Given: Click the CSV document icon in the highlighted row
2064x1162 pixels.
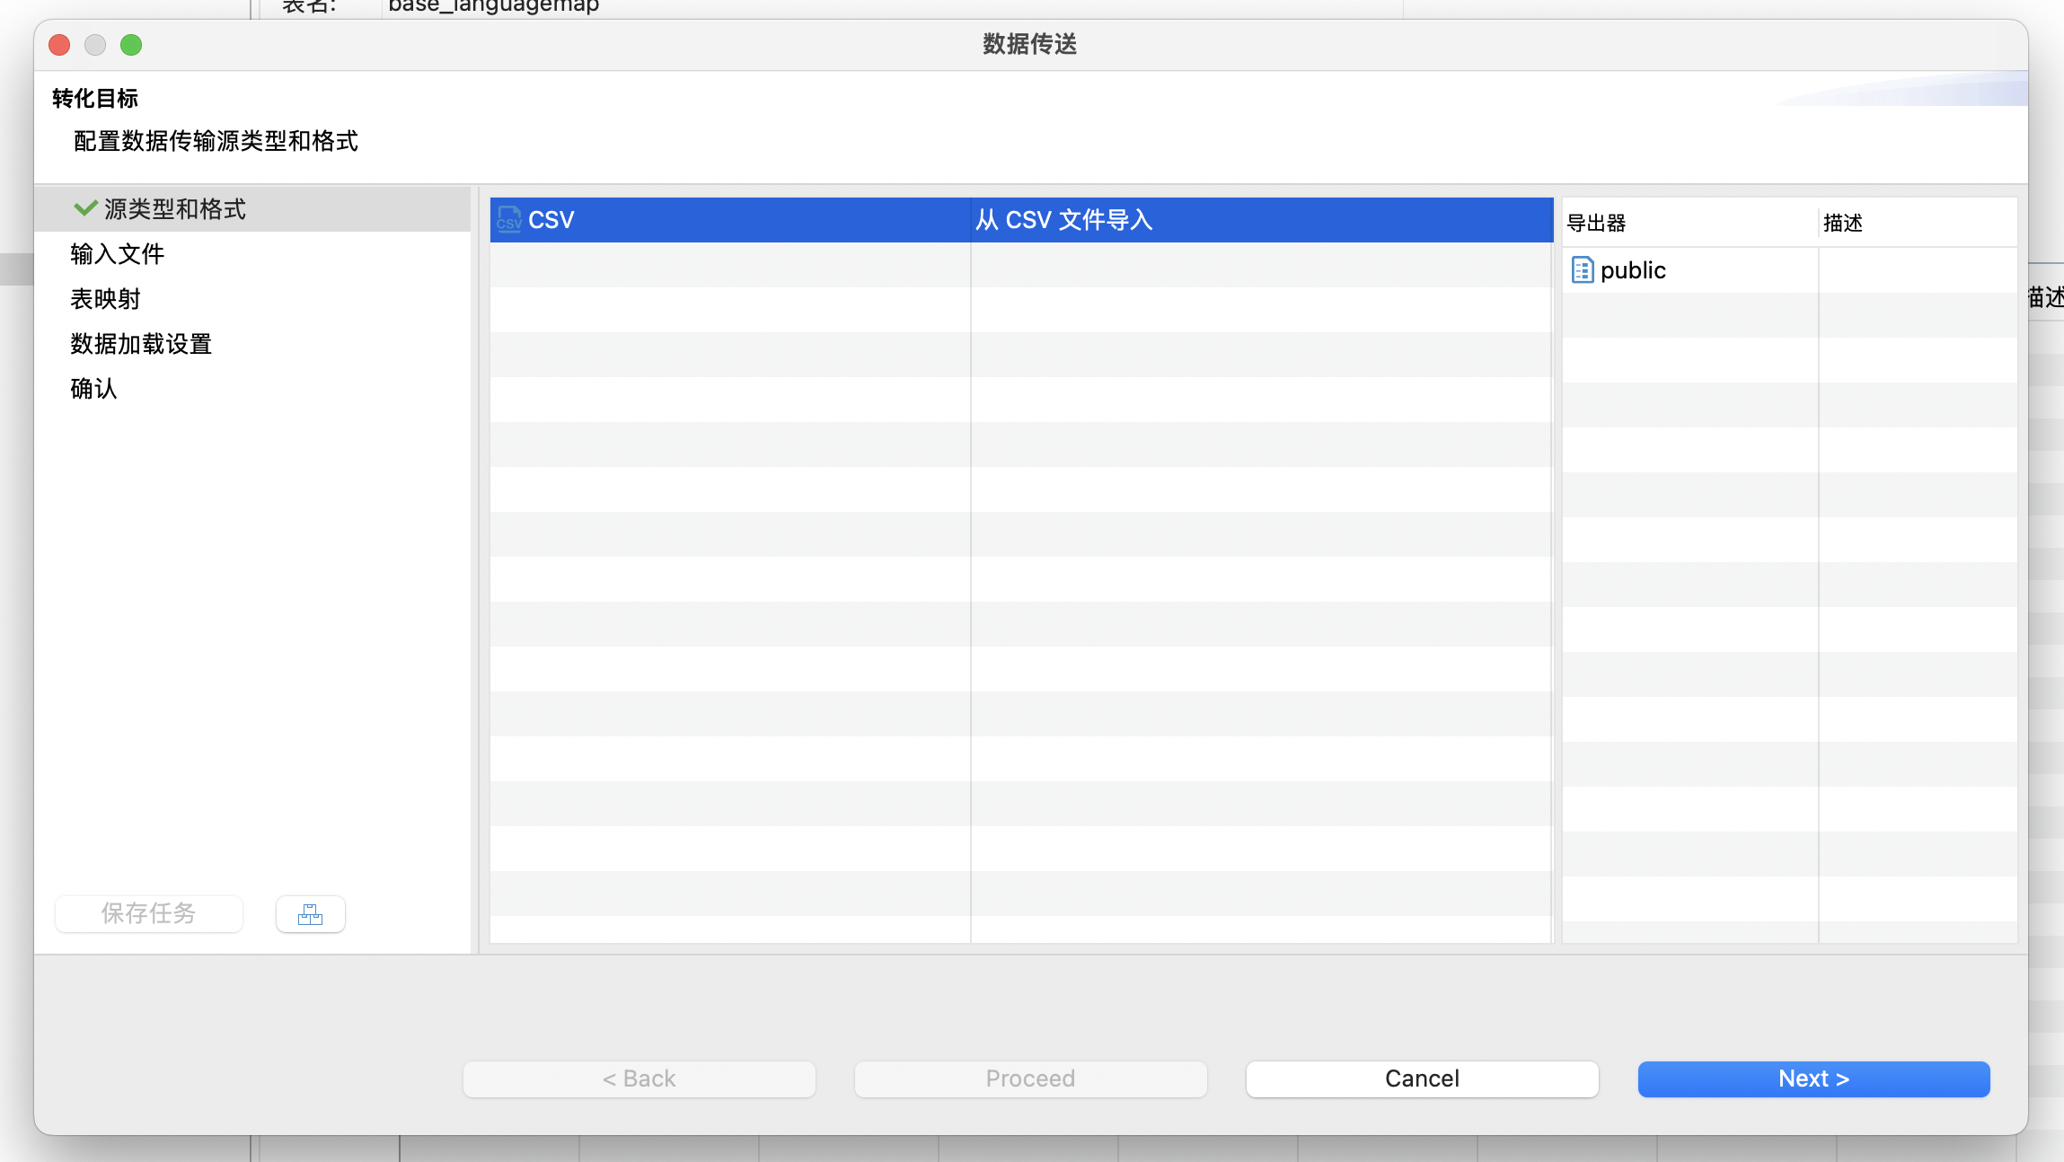Looking at the screenshot, I should pos(509,220).
